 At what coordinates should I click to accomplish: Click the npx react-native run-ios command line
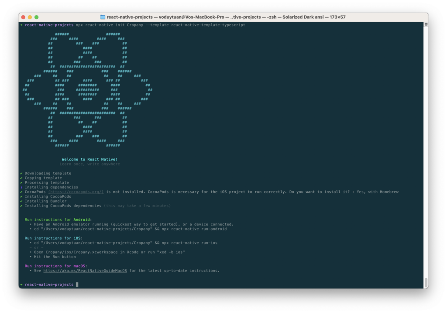[126, 243]
